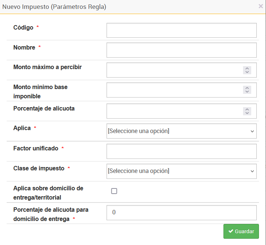Click the Nuevo Impuesto dialog title

54,7
